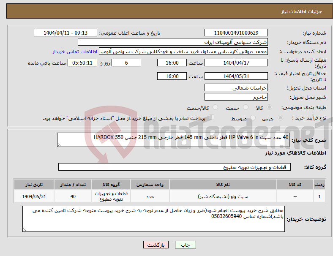The image size is (333, 256).
Task: Click the کد کالا column header
Action: click(295, 185)
